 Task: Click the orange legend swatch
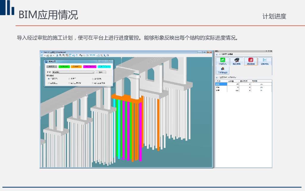[76, 67]
